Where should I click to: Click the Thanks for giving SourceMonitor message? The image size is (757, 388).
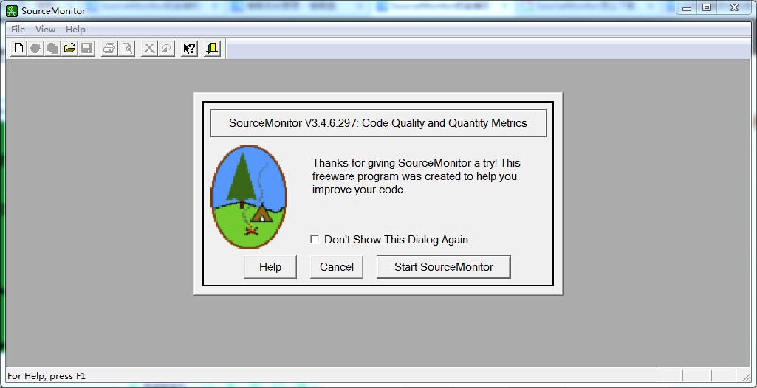point(416,176)
